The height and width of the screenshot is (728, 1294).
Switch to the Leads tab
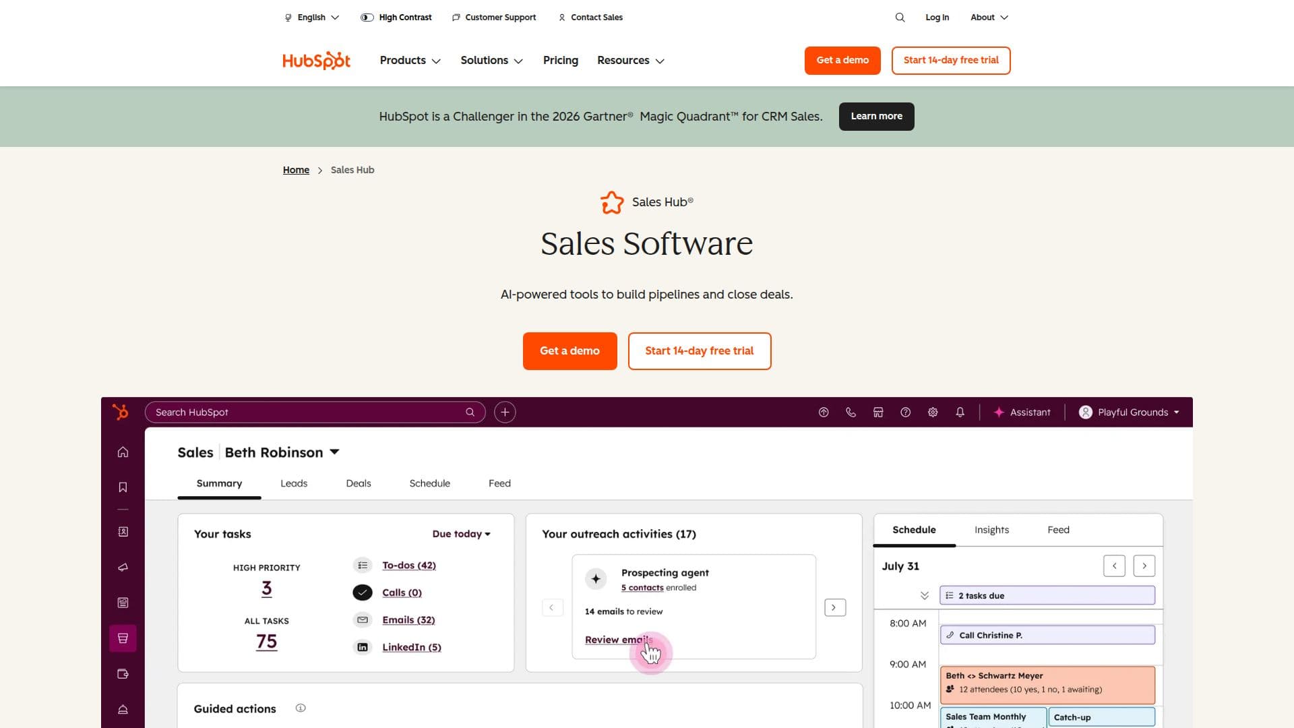click(x=294, y=483)
